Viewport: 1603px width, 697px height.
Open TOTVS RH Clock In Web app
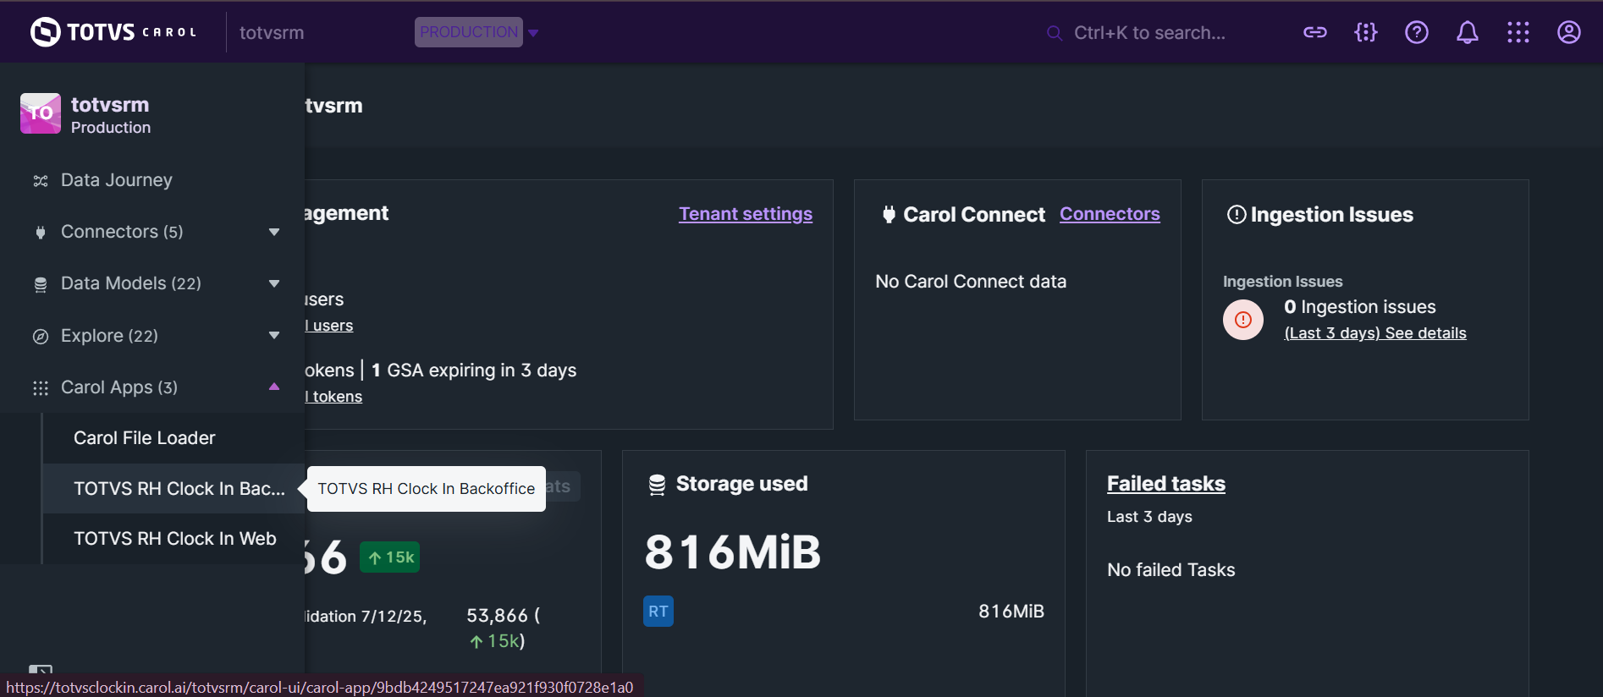174,539
